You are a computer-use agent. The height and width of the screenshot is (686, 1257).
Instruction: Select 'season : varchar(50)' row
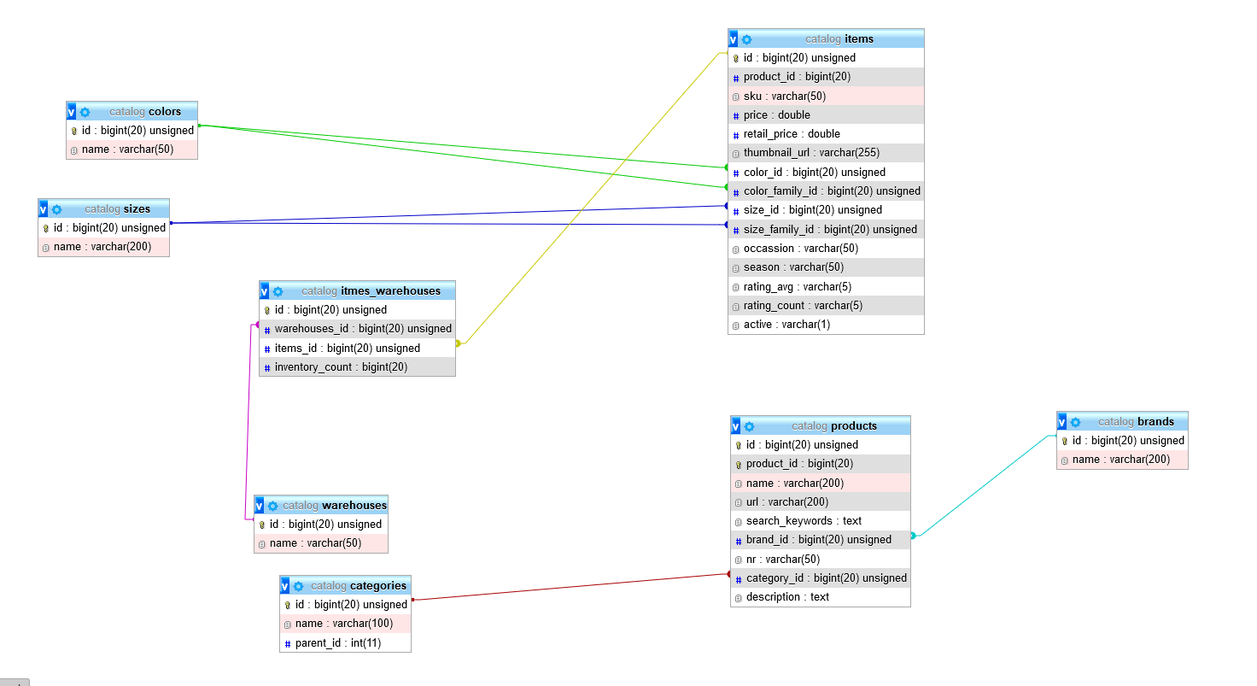coord(826,267)
